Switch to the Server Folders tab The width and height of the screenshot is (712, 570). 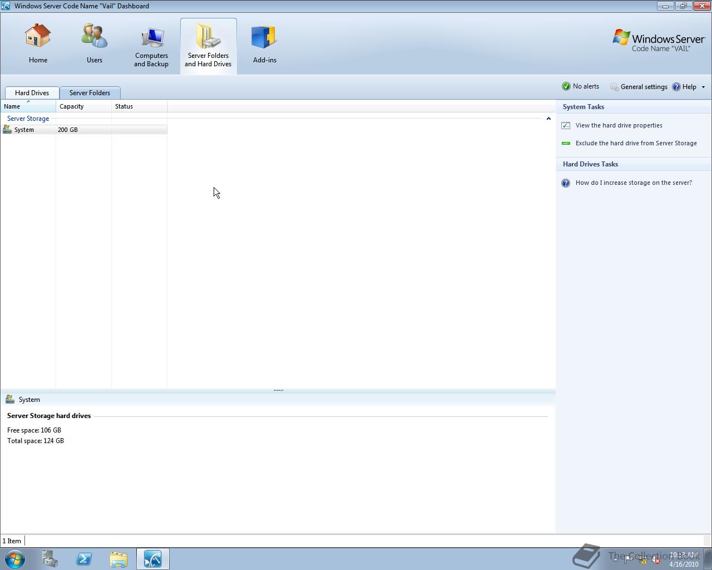click(90, 93)
